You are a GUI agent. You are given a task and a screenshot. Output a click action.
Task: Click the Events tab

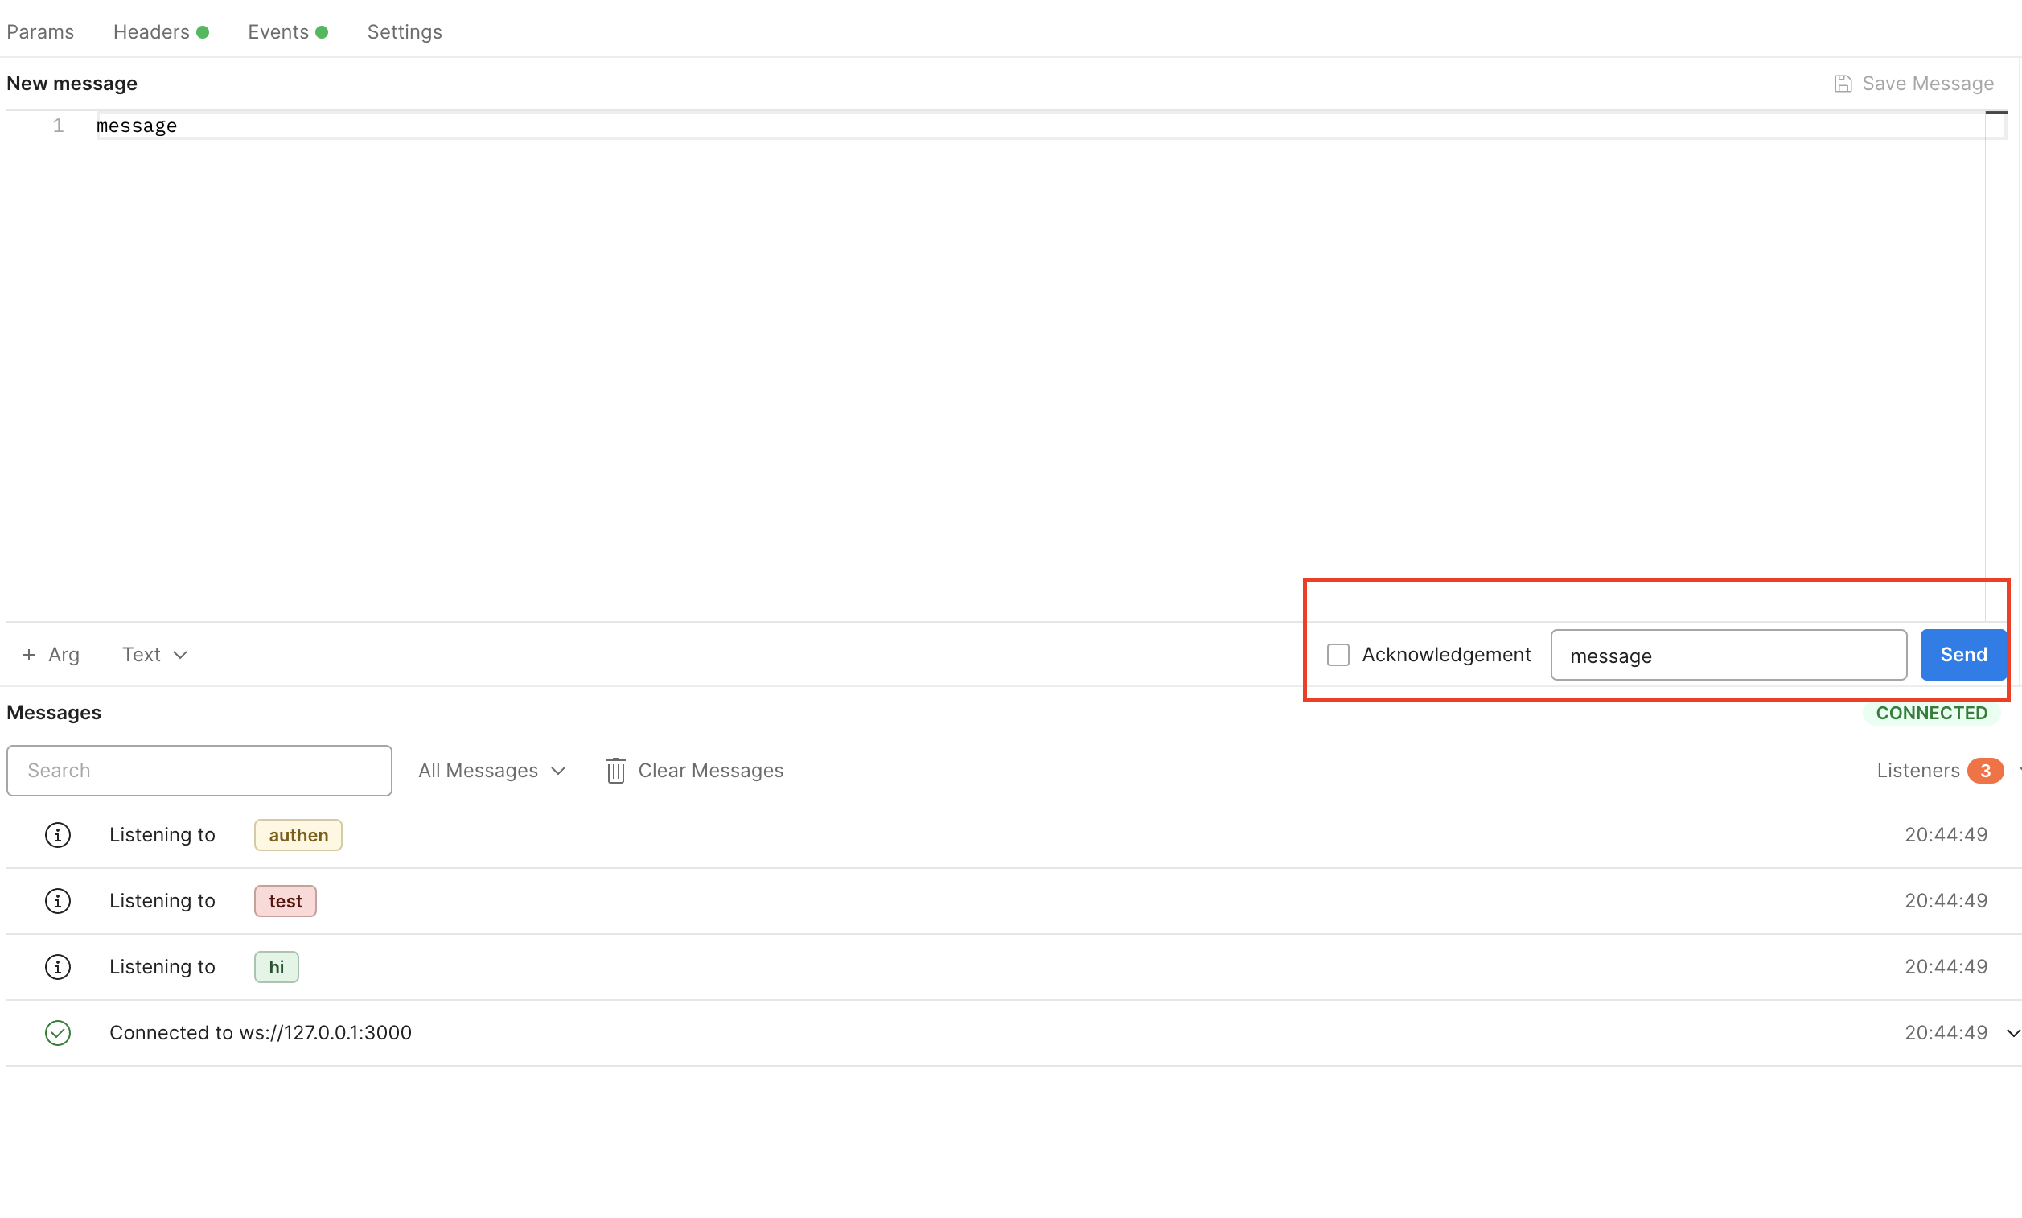pyautogui.click(x=278, y=32)
